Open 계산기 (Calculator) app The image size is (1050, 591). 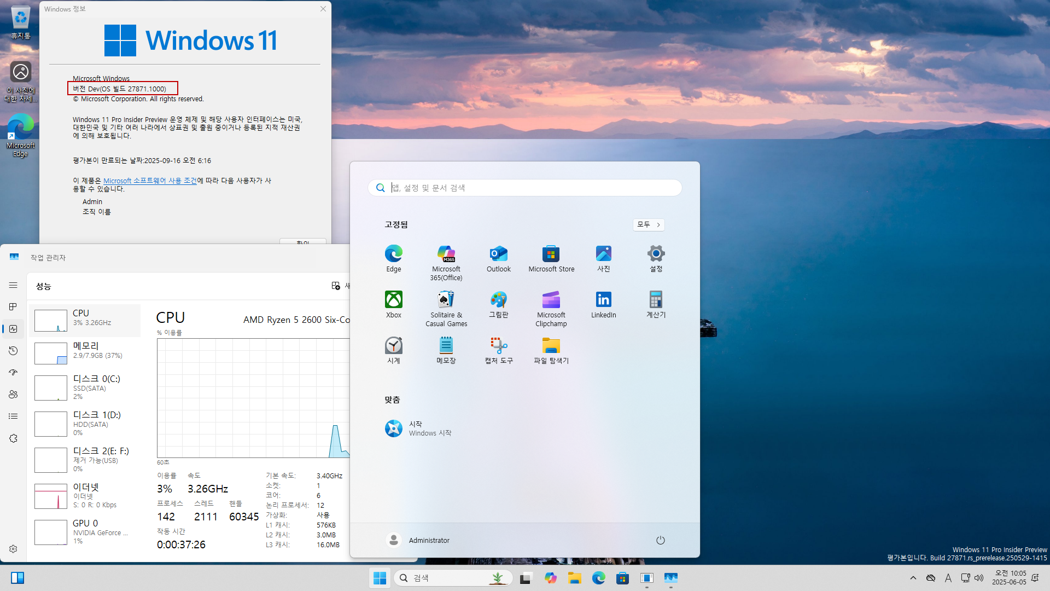click(656, 305)
